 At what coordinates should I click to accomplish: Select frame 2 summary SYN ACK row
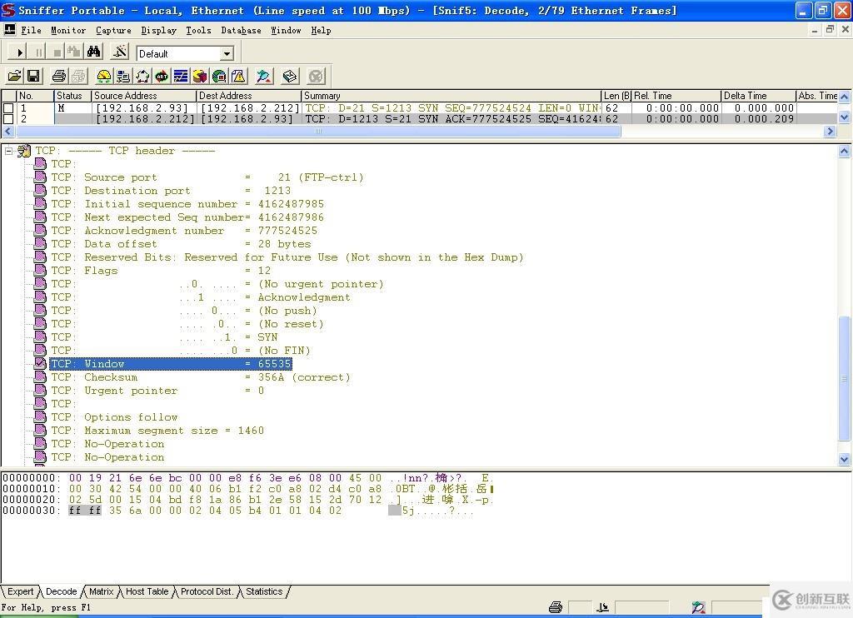[x=452, y=118]
